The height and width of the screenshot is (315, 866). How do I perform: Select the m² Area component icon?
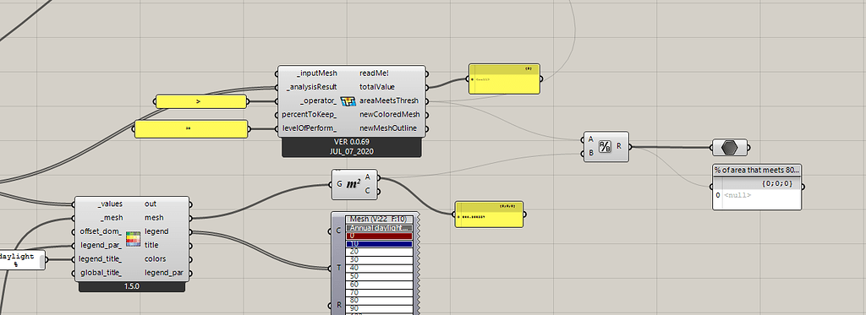click(x=354, y=184)
